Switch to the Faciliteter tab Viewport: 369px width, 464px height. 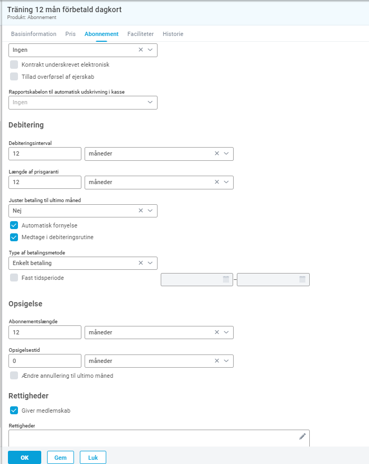(141, 34)
